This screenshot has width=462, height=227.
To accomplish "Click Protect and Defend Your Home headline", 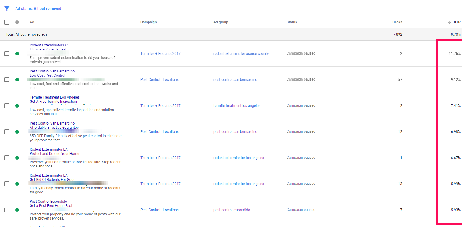I will pyautogui.click(x=54, y=154).
